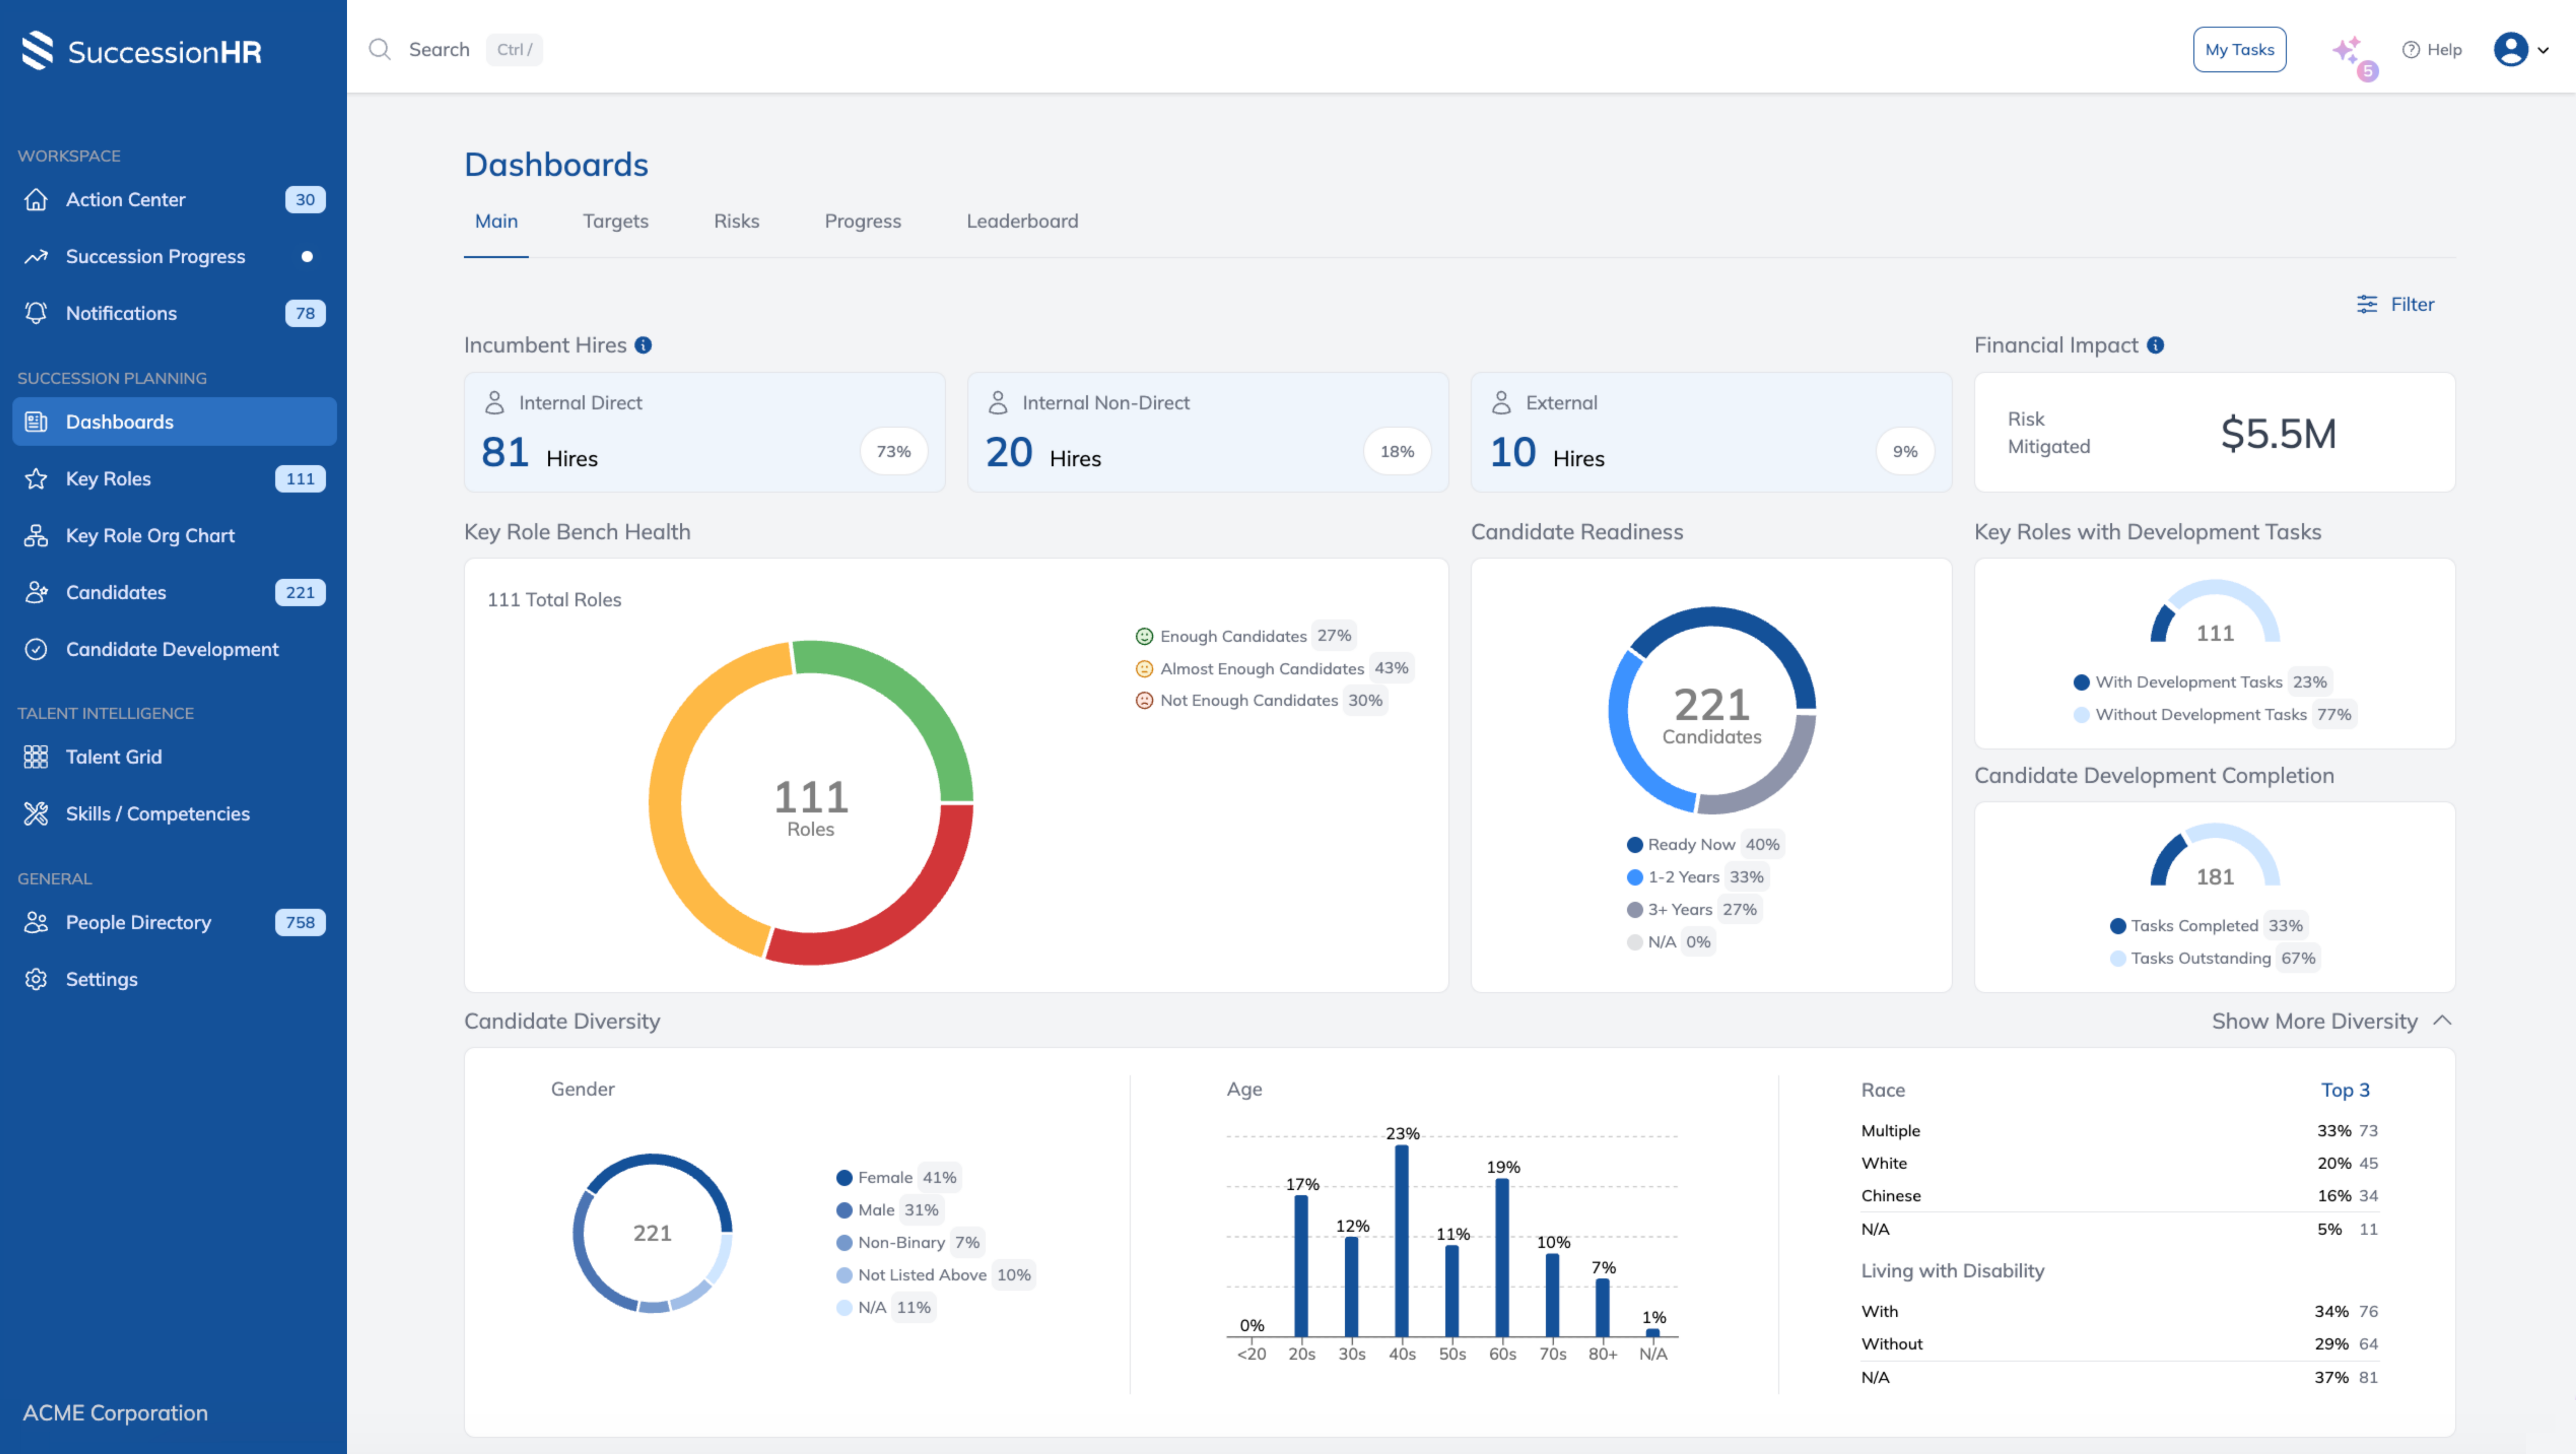Viewport: 2576px width, 1454px height.
Task: Click the 60s age bar at 19%
Action: click(1502, 1258)
